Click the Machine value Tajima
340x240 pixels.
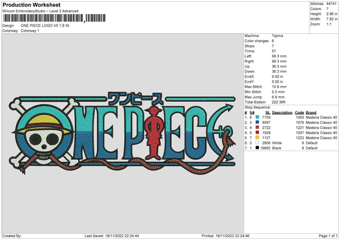(277, 36)
